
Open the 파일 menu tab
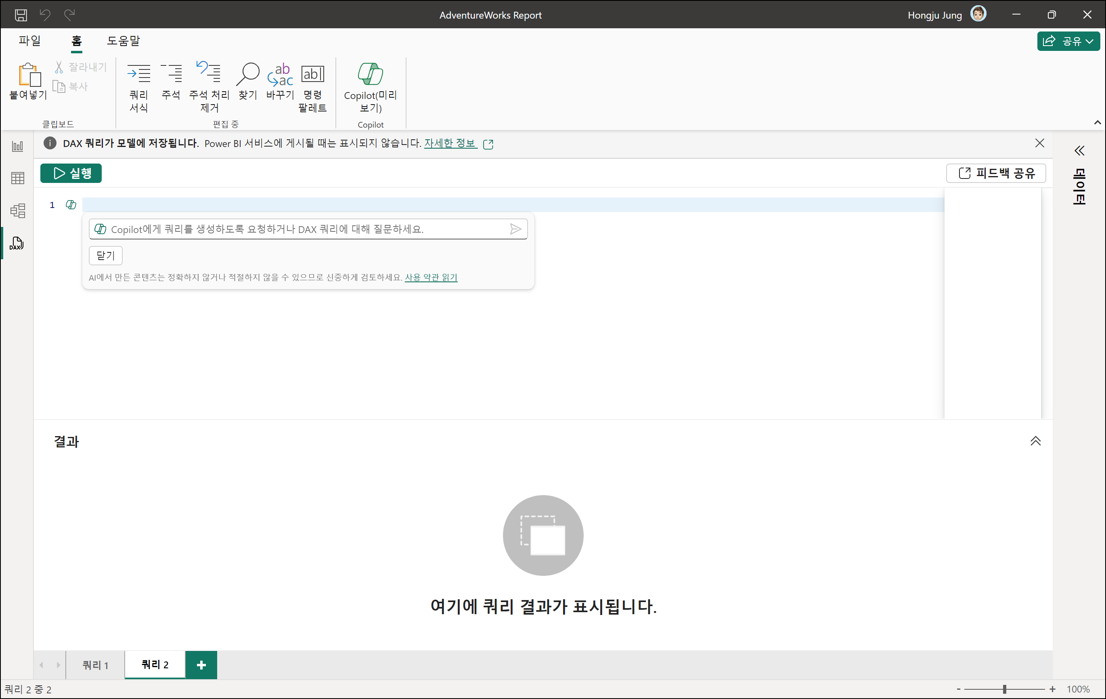click(30, 40)
